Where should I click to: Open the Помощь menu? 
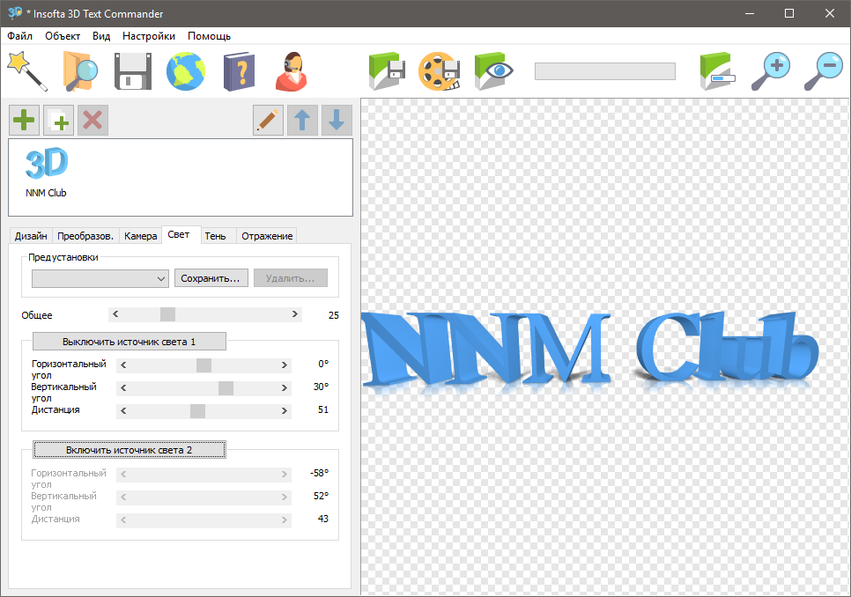click(209, 36)
